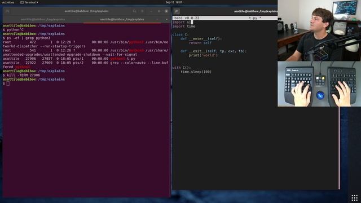The height and width of the screenshot is (203, 361).
Task: Open the hamburger menu in left terminal header
Action: point(142,11)
